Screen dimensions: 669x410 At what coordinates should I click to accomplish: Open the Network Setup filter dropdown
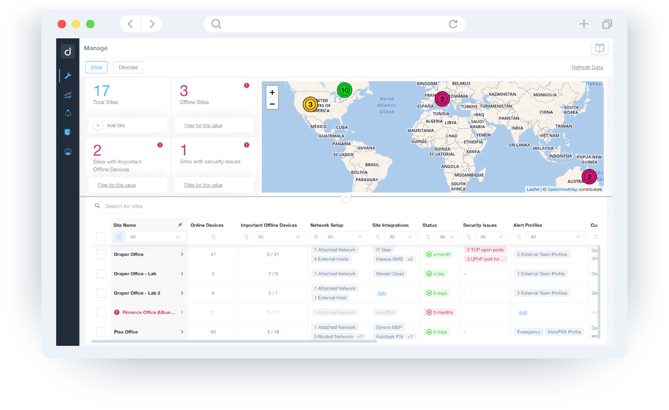coord(345,237)
